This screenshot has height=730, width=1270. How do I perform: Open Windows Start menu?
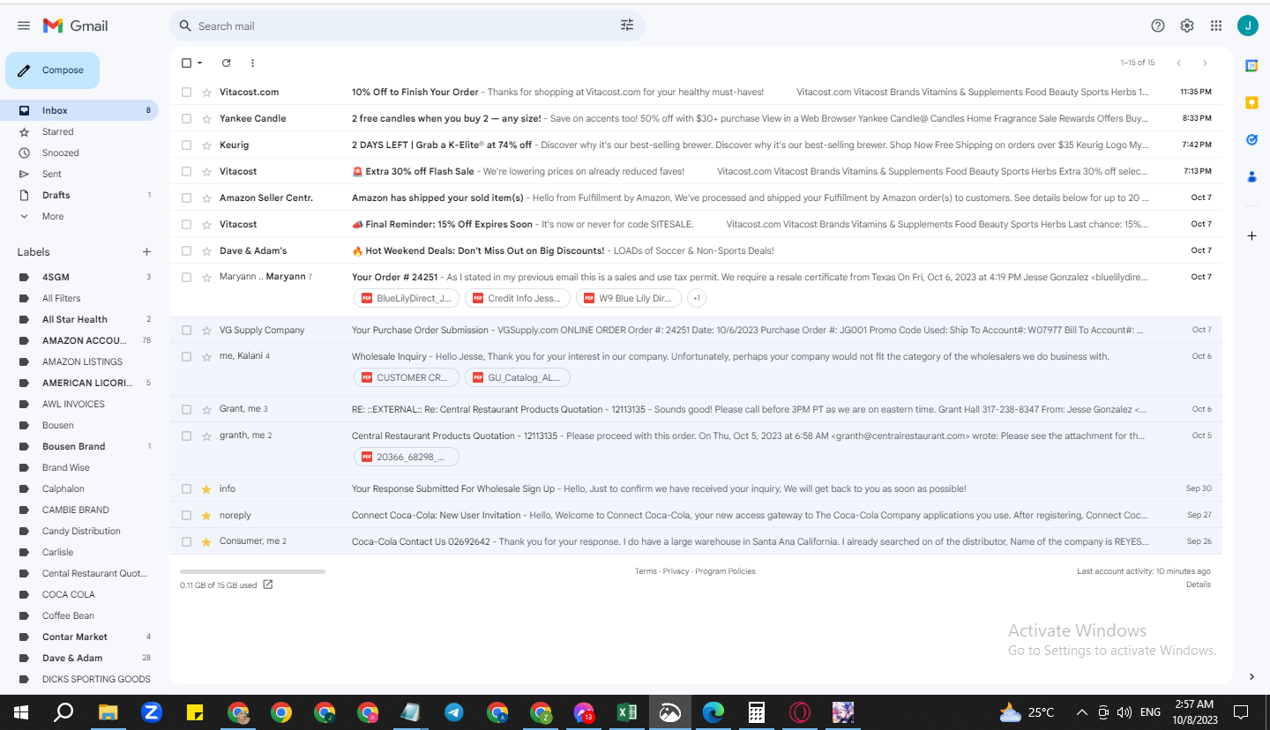pyautogui.click(x=20, y=711)
